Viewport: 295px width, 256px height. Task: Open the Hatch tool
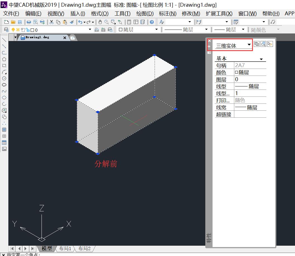click(4, 129)
